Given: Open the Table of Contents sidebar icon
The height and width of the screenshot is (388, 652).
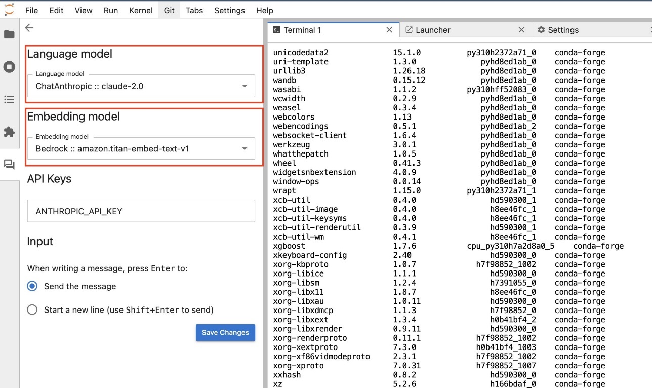Looking at the screenshot, I should 9,99.
